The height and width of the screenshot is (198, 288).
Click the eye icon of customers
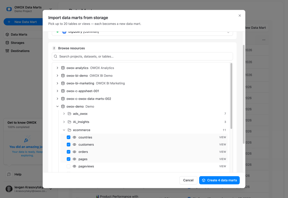tap(74, 145)
